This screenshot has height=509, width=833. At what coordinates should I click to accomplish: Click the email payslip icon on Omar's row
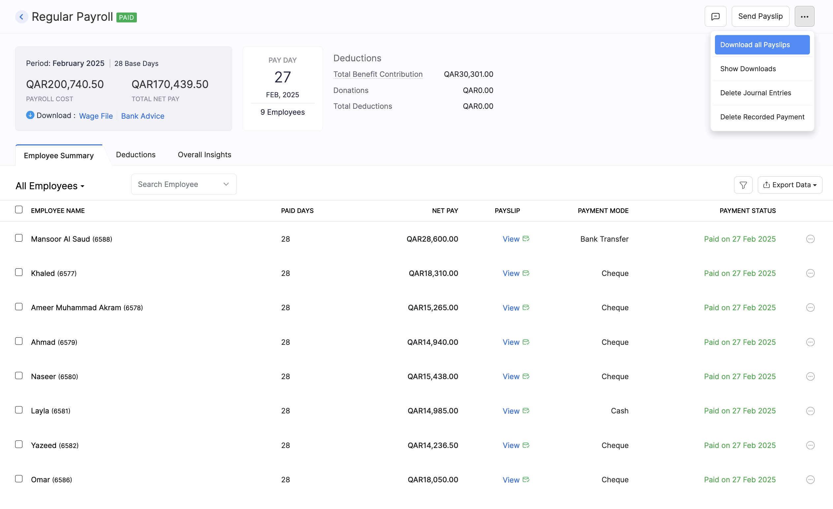[x=526, y=479]
